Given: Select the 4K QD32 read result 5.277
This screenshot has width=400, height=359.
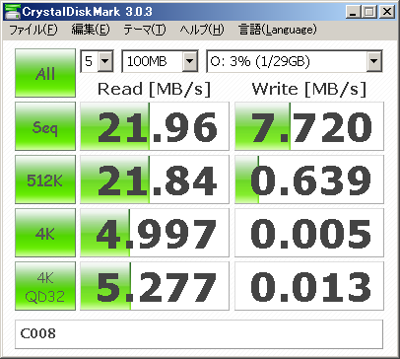Looking at the screenshot, I should [x=155, y=286].
